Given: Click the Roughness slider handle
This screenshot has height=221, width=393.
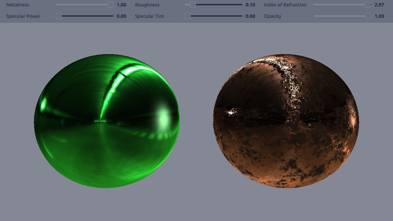Looking at the screenshot, I should pos(193,5).
